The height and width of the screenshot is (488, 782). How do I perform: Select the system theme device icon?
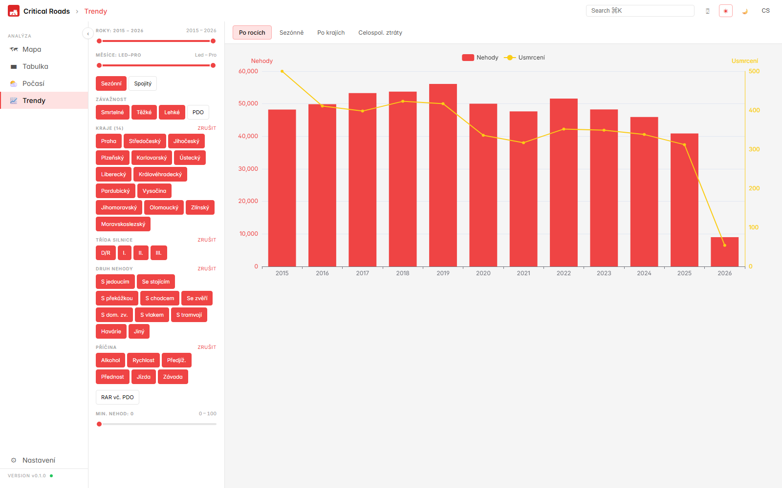coord(707,11)
